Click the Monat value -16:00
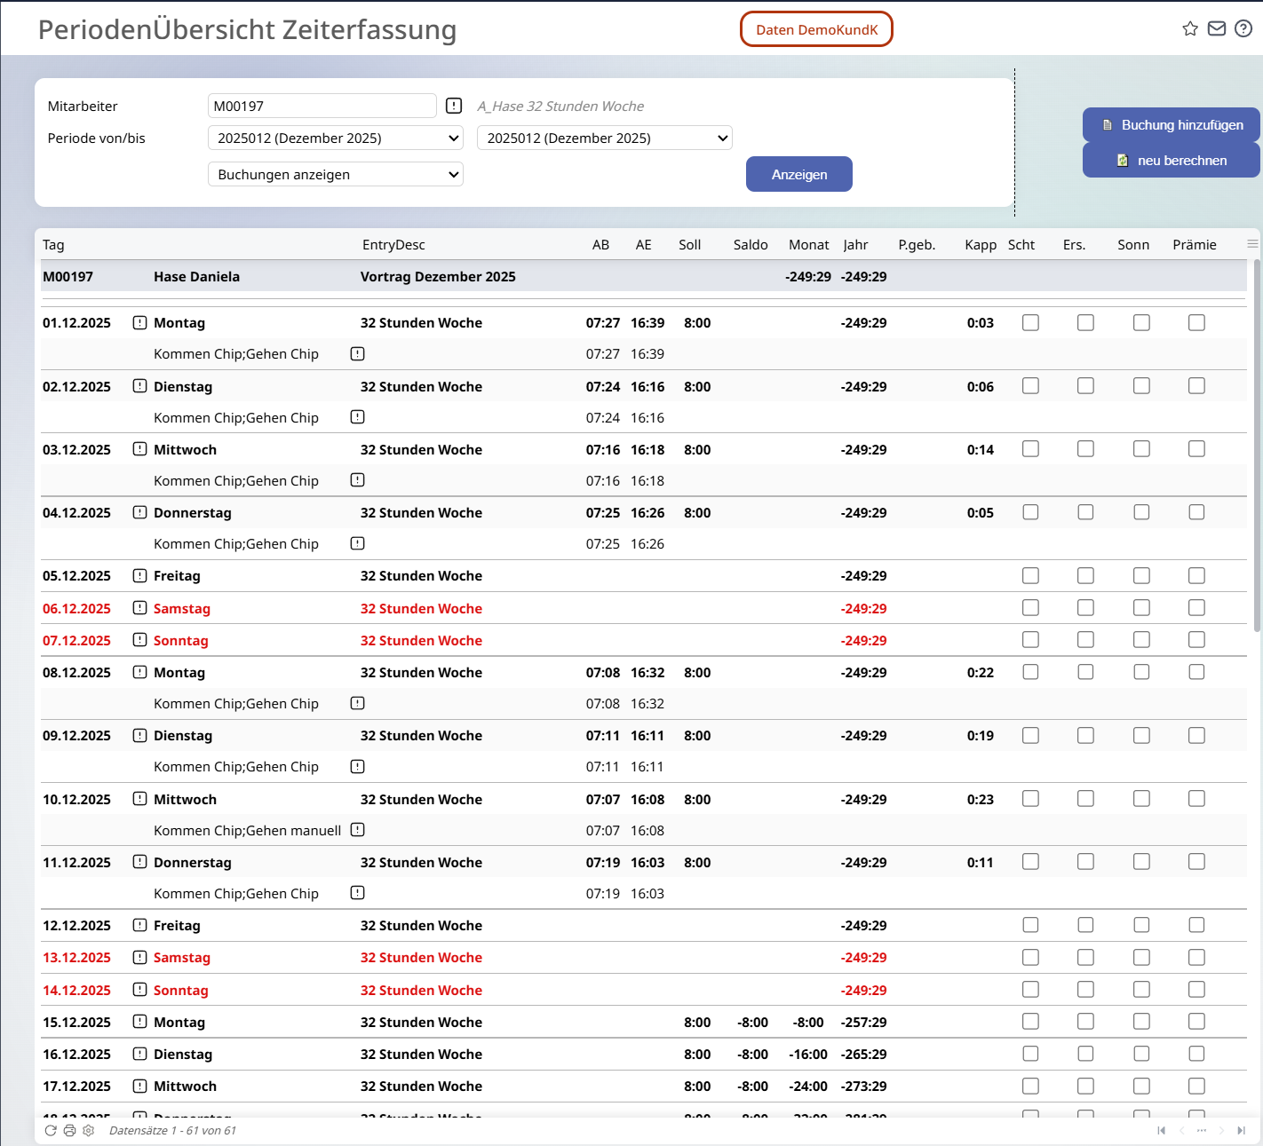Screen dimensions: 1263x1146 808,1054
